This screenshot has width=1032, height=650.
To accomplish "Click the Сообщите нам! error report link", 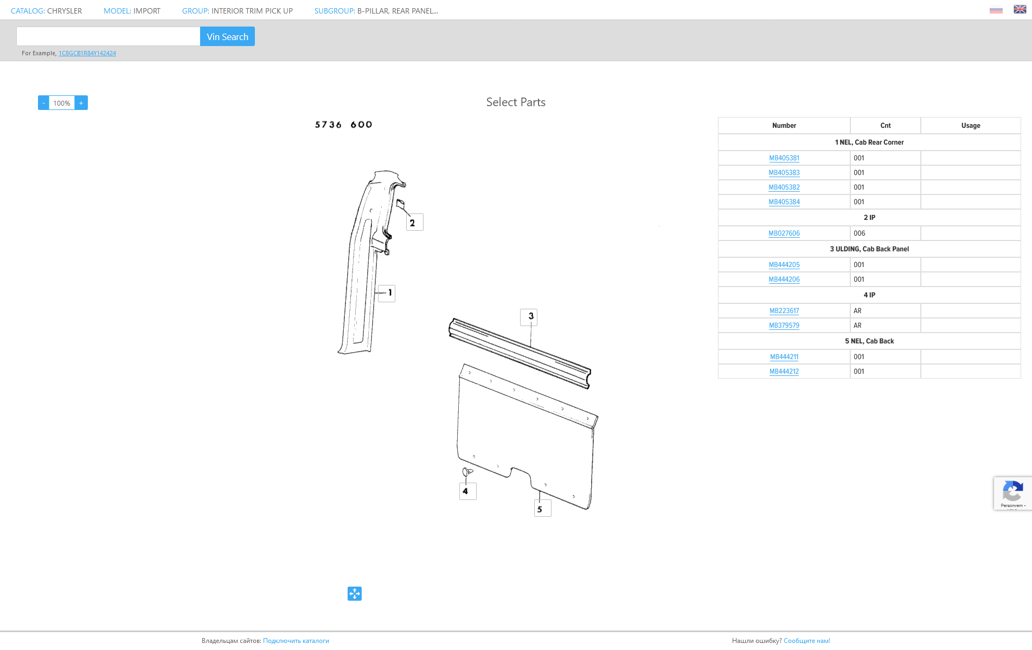I will (806, 641).
